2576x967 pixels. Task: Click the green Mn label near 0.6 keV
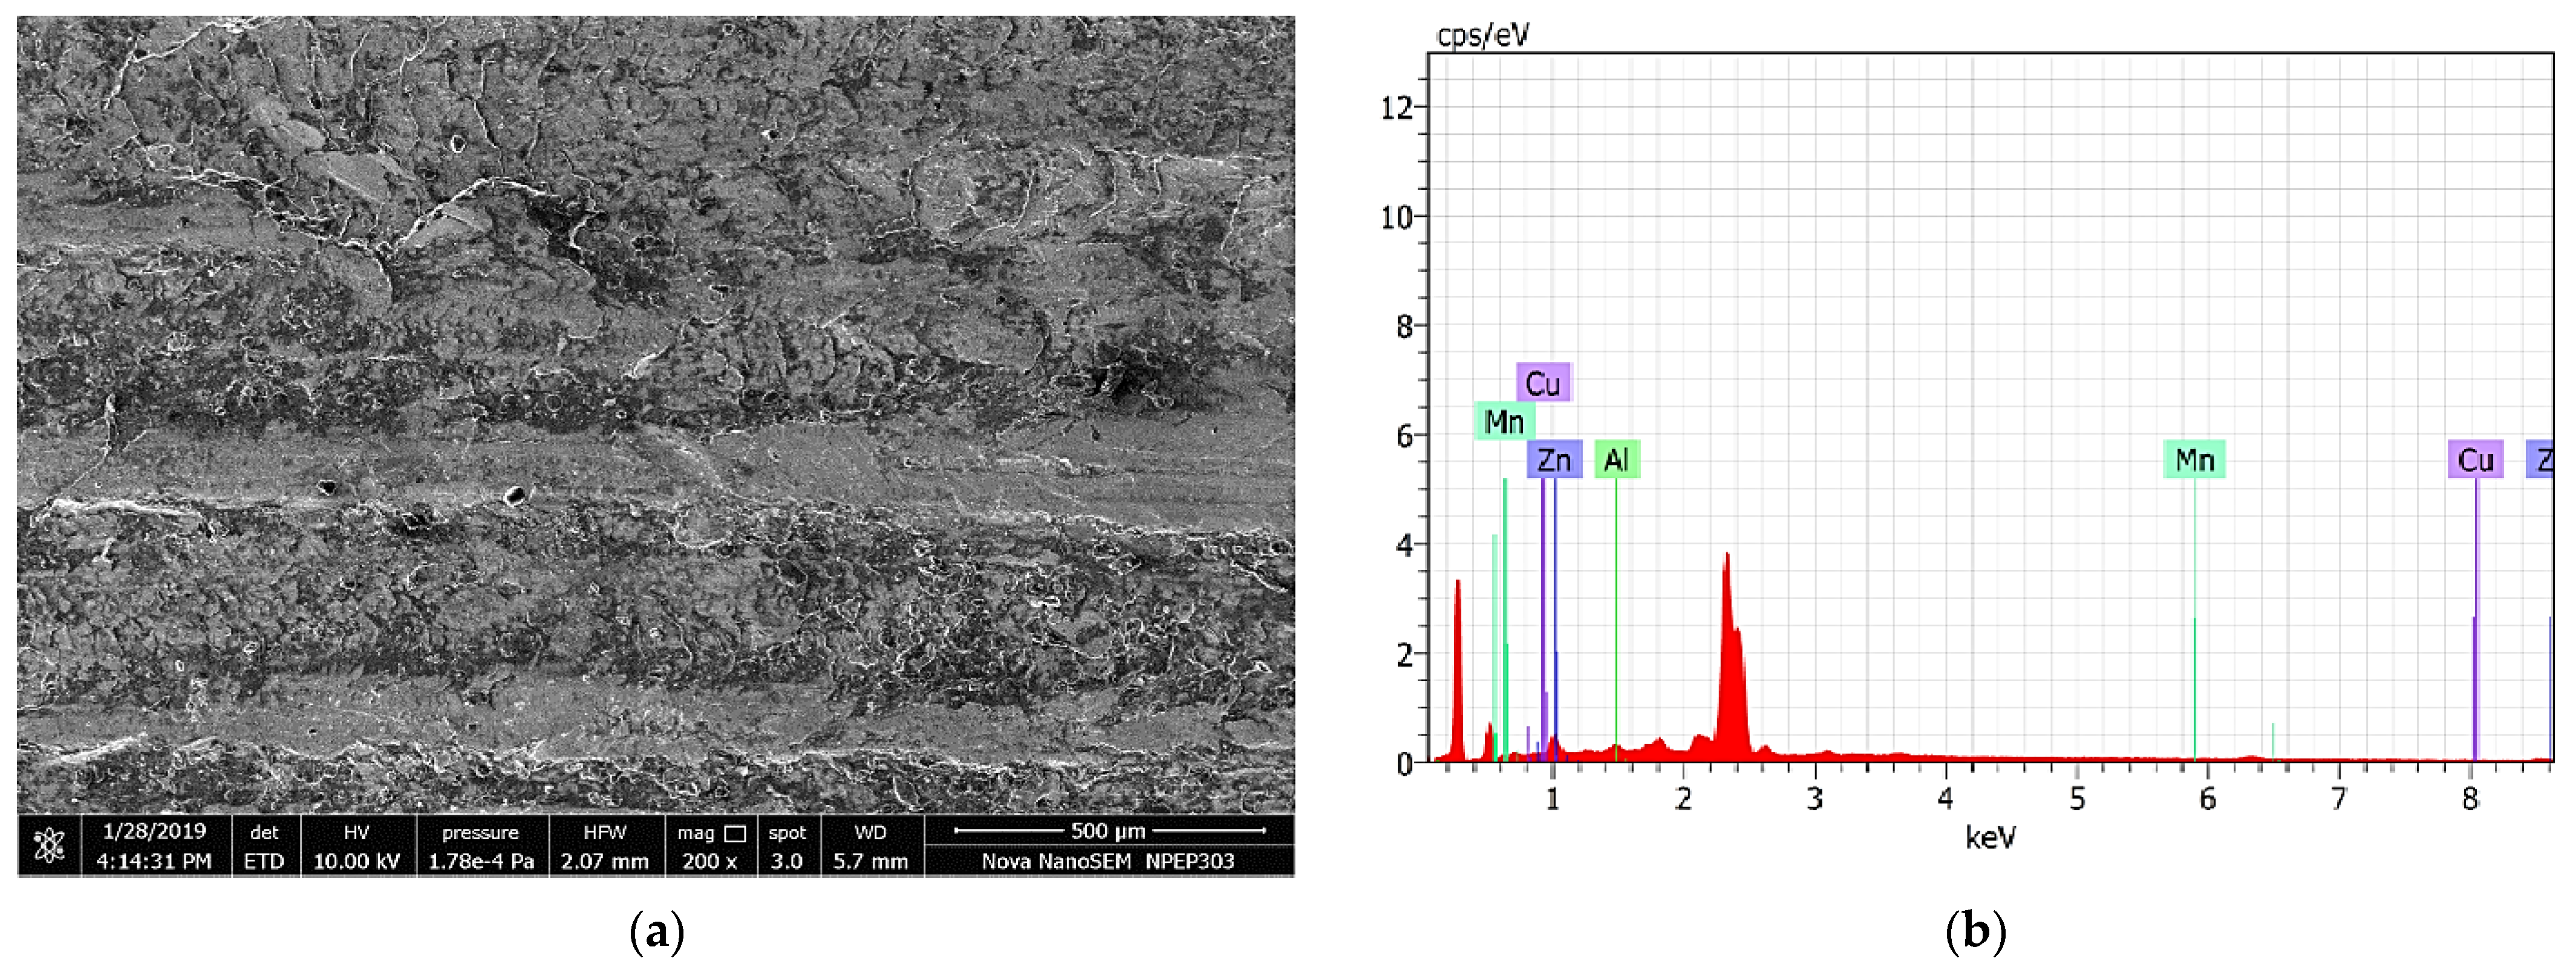click(1504, 422)
